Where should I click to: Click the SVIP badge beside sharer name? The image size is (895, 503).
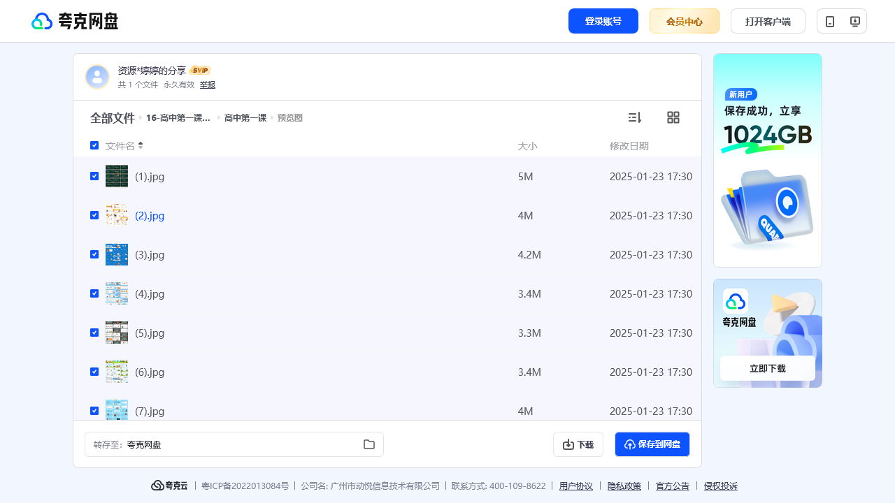(x=200, y=71)
